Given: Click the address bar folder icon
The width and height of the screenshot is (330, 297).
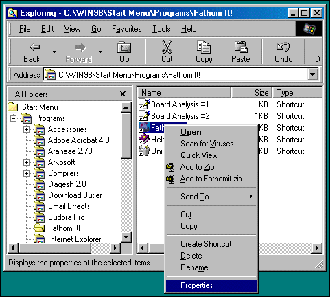Looking at the screenshot, I should point(50,75).
